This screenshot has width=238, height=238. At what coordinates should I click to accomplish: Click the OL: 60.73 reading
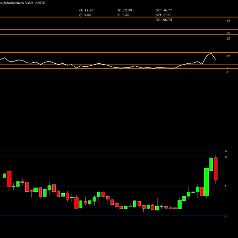(x=164, y=20)
